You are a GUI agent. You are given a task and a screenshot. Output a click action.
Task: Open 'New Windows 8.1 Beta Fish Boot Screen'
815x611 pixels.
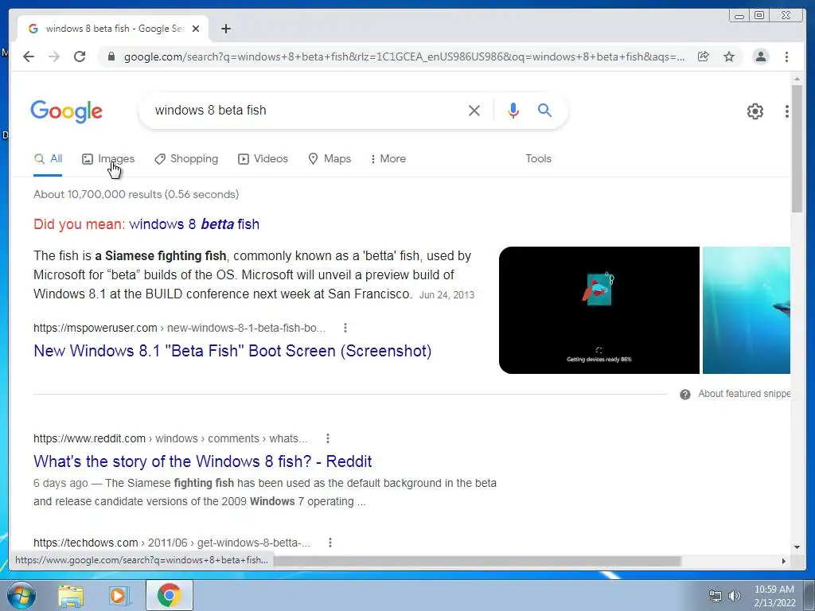click(x=232, y=351)
